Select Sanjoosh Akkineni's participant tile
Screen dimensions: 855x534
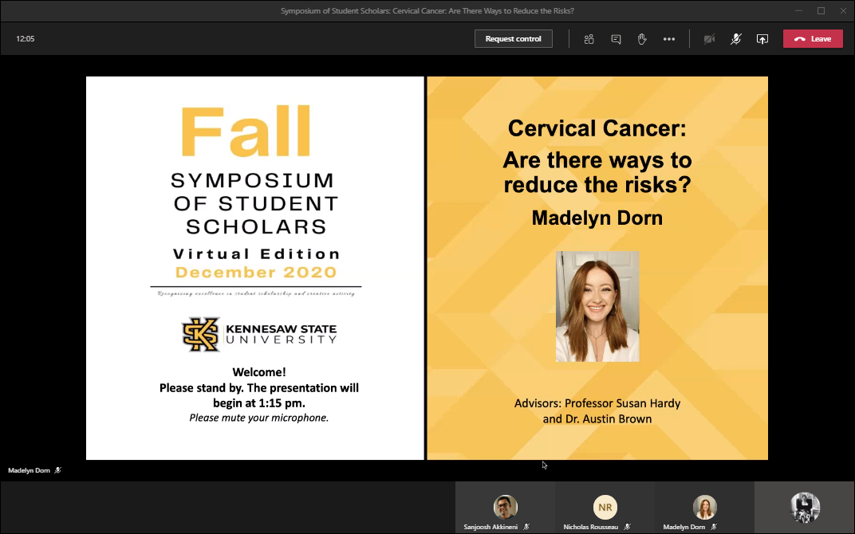click(505, 508)
